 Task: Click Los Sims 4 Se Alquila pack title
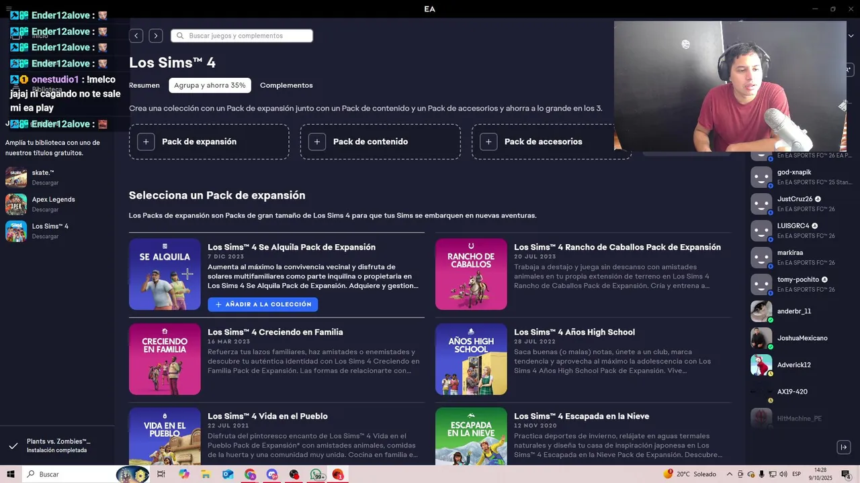point(292,247)
